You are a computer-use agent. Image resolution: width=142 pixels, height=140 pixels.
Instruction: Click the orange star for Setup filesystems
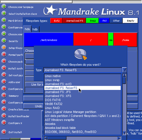4,48
